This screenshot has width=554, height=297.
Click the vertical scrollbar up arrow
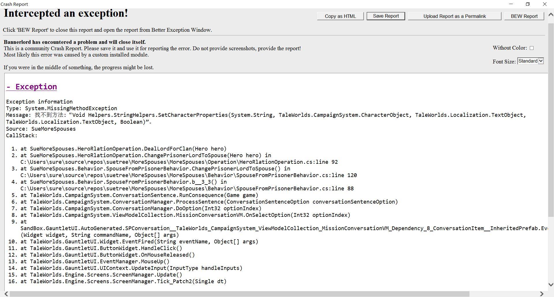pos(551,15)
